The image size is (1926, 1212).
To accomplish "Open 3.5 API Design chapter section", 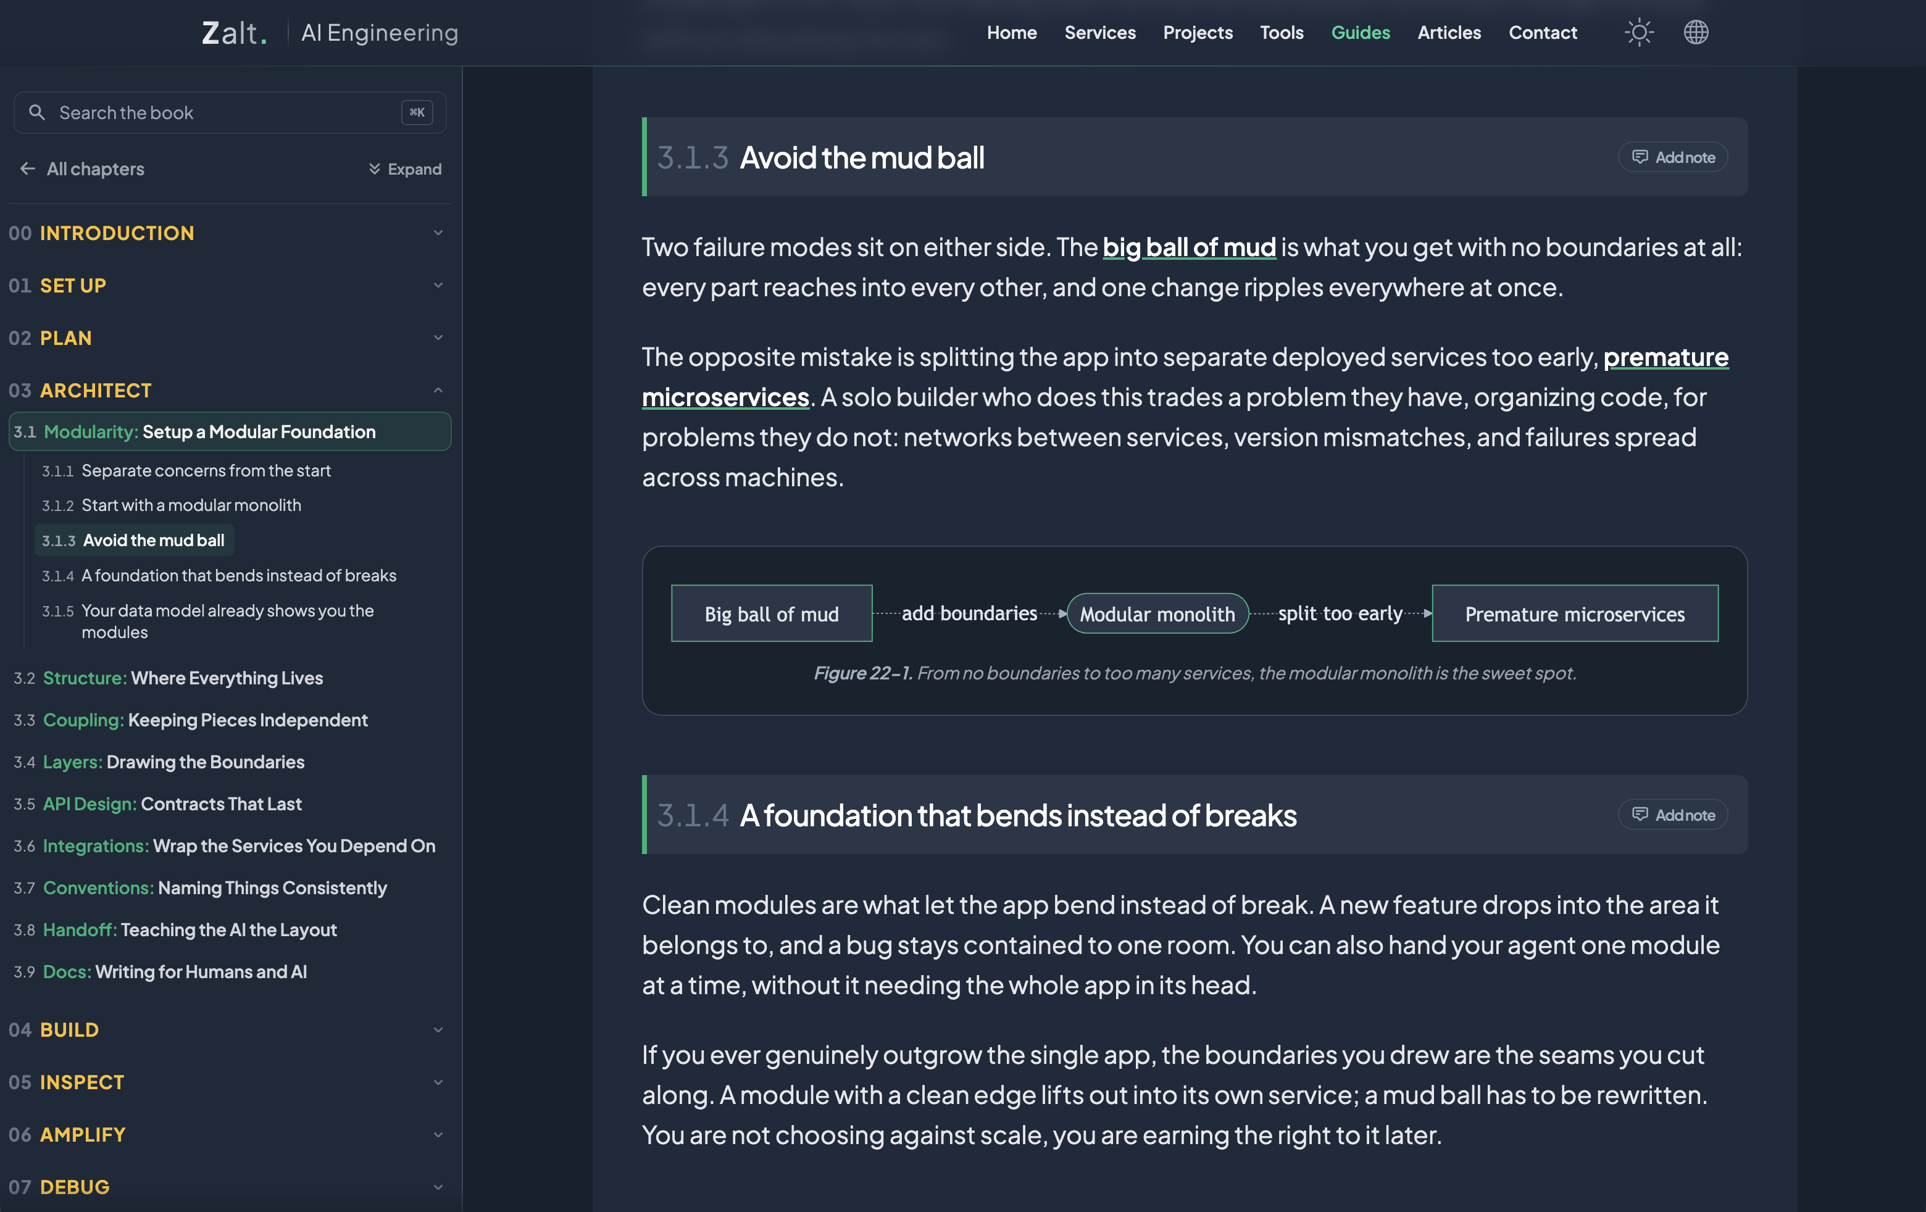I will click(157, 803).
